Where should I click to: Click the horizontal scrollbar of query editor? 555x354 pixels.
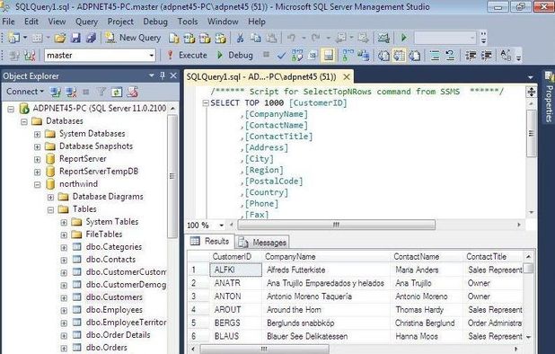(x=336, y=225)
